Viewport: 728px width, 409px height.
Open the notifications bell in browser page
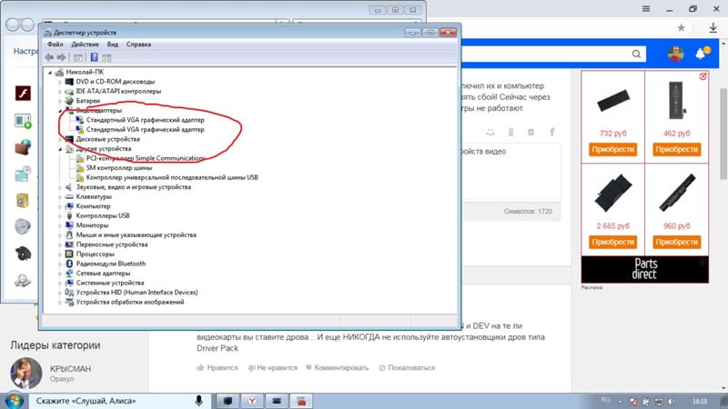click(703, 54)
